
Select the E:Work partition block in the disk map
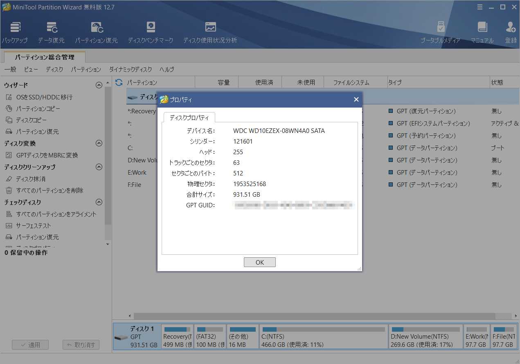[477, 337]
